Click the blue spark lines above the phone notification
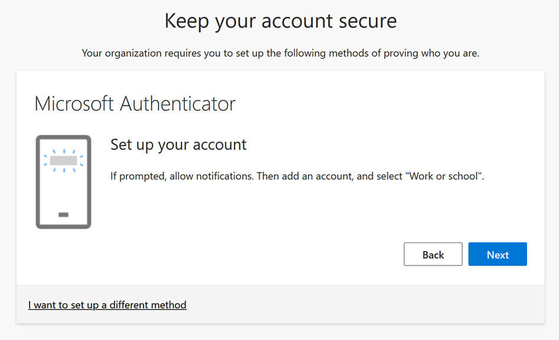 pos(63,151)
